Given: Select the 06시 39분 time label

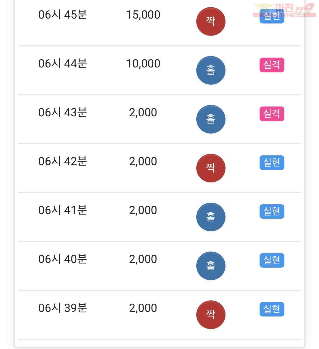Looking at the screenshot, I should [x=63, y=308].
